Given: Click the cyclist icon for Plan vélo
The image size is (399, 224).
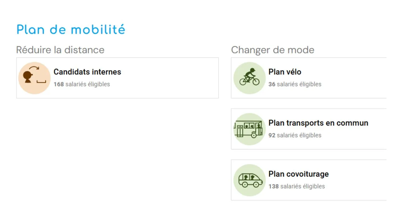Looking at the screenshot, I should click(249, 77).
